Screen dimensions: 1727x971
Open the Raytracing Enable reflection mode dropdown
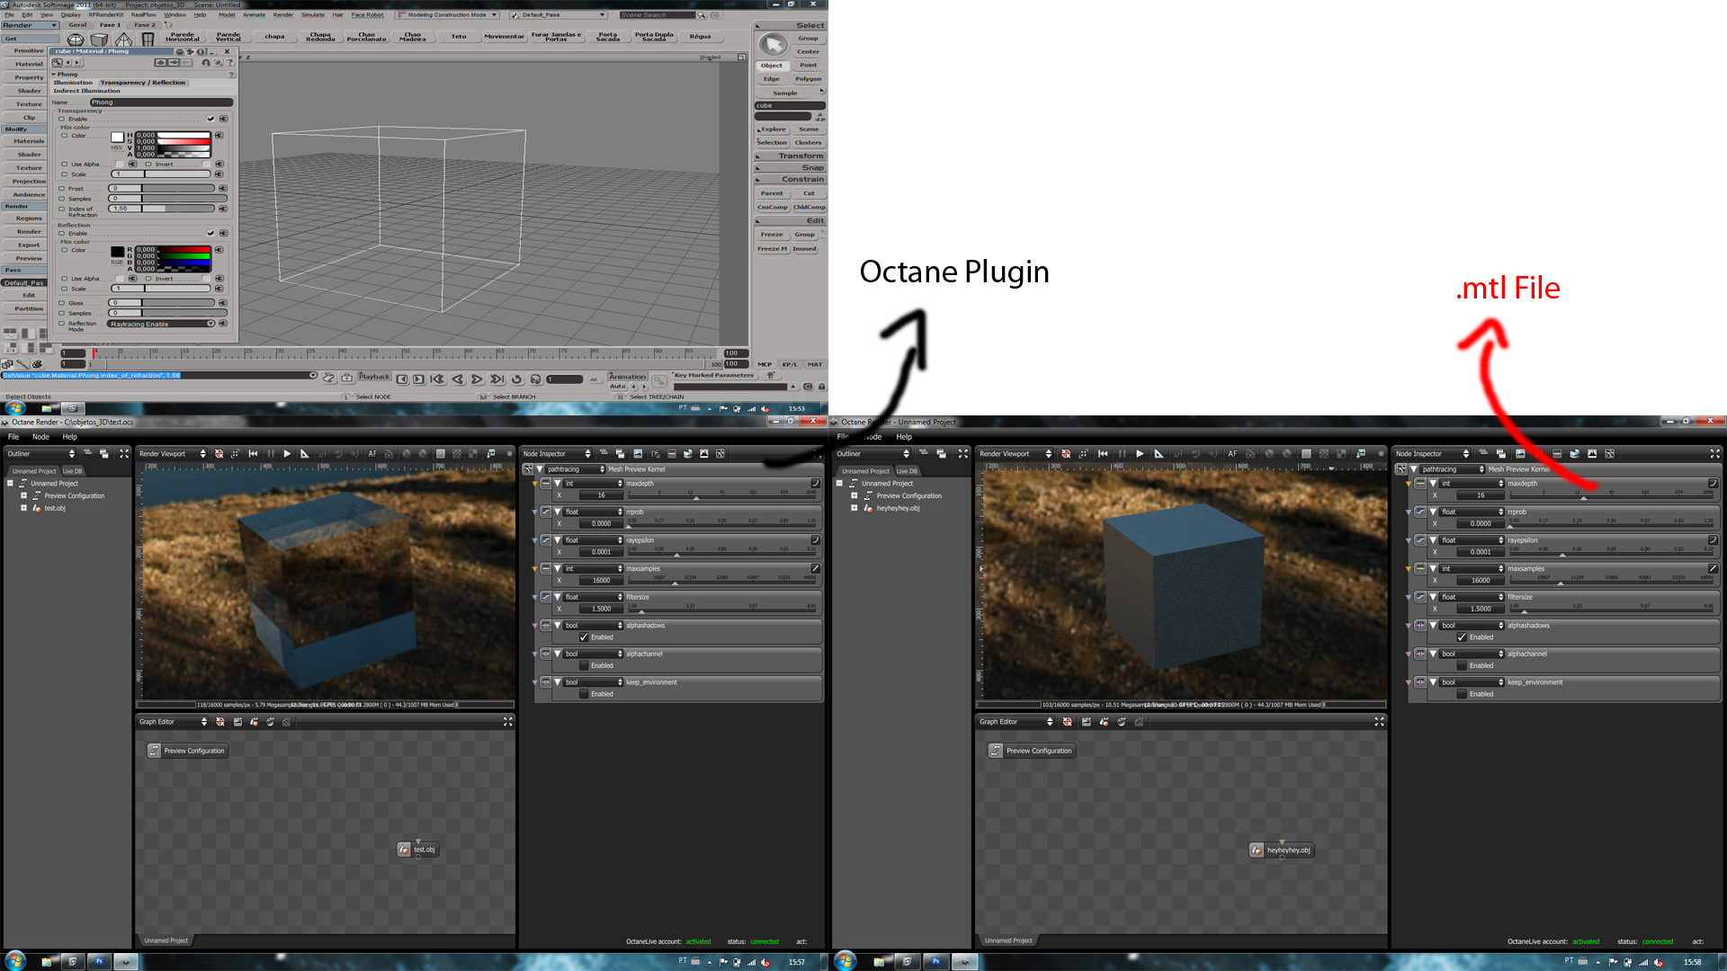pos(162,324)
